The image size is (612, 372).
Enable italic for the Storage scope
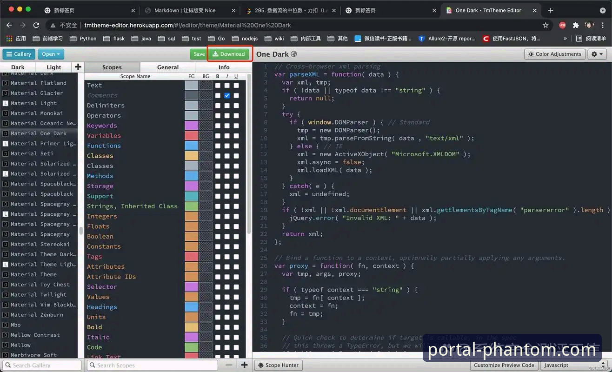[227, 186]
